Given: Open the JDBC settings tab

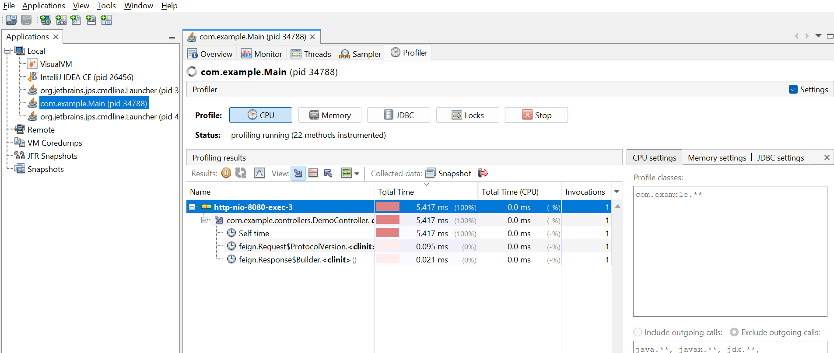Looking at the screenshot, I should [x=780, y=157].
